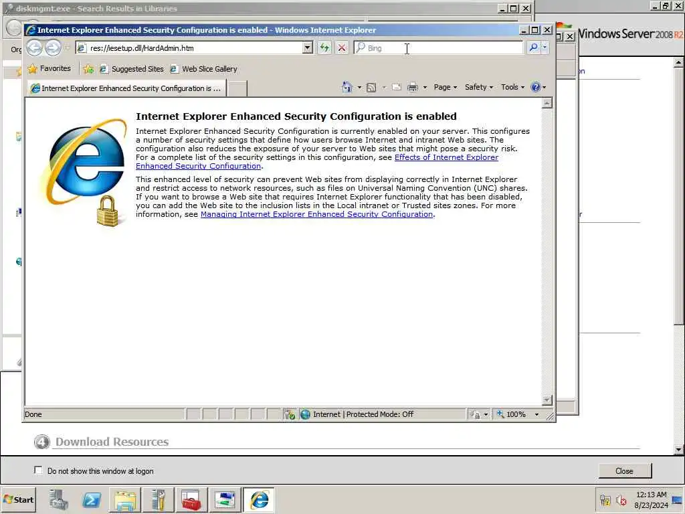Go forward with the Forward arrow button
Screen dimensions: 685x514
[53, 48]
